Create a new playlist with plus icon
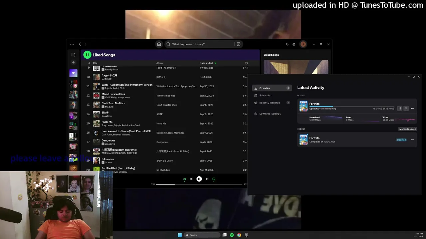Image resolution: width=426 pixels, height=239 pixels. pyautogui.click(x=73, y=62)
